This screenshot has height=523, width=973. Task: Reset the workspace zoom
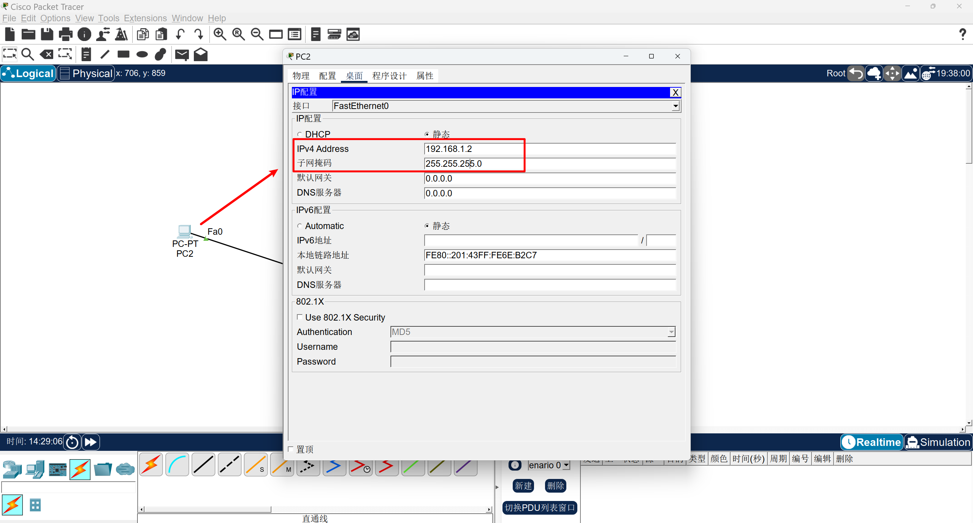tap(238, 35)
